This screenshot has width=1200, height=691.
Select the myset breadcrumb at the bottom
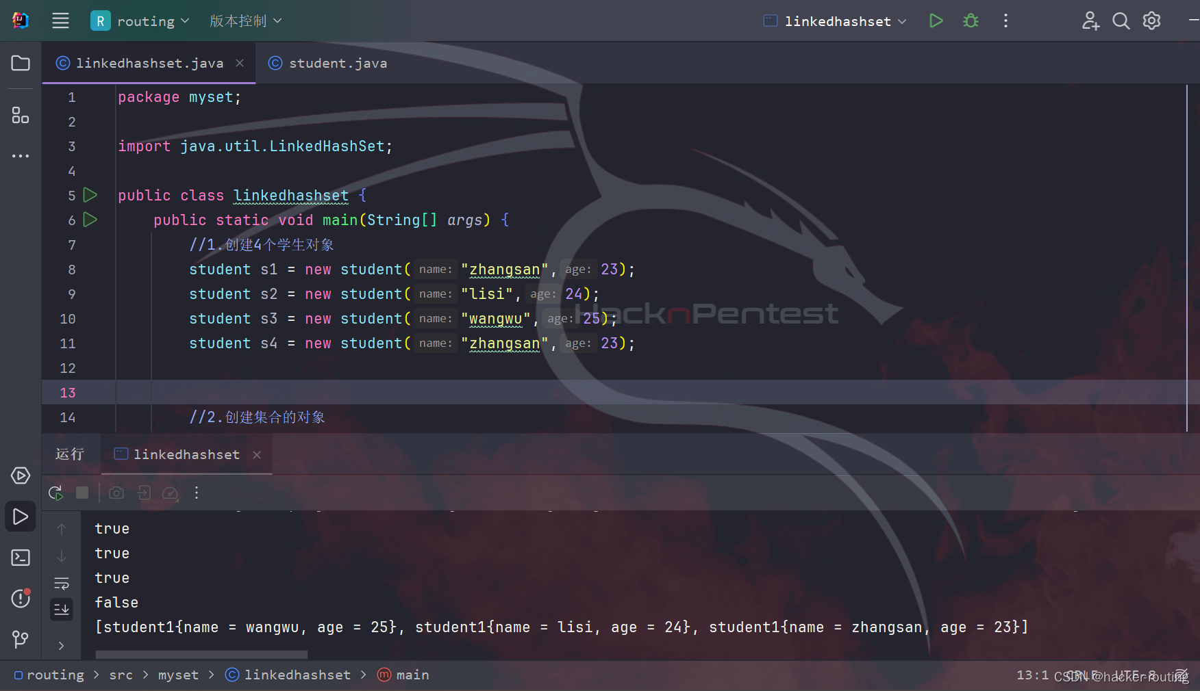pos(177,675)
